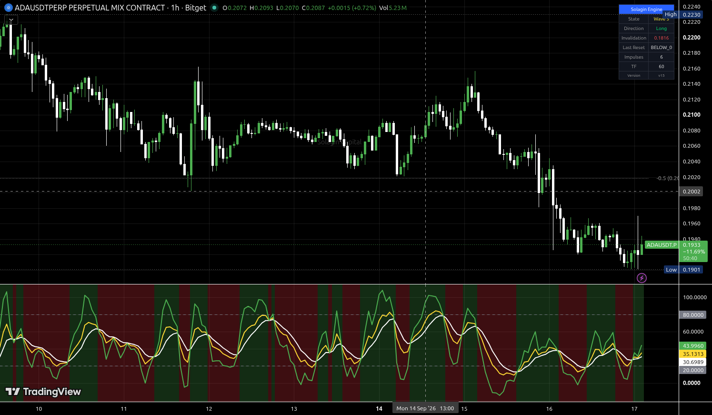Click the ADA coin logo beside the symbol name
Screen dimensions: 712x415
[8, 8]
